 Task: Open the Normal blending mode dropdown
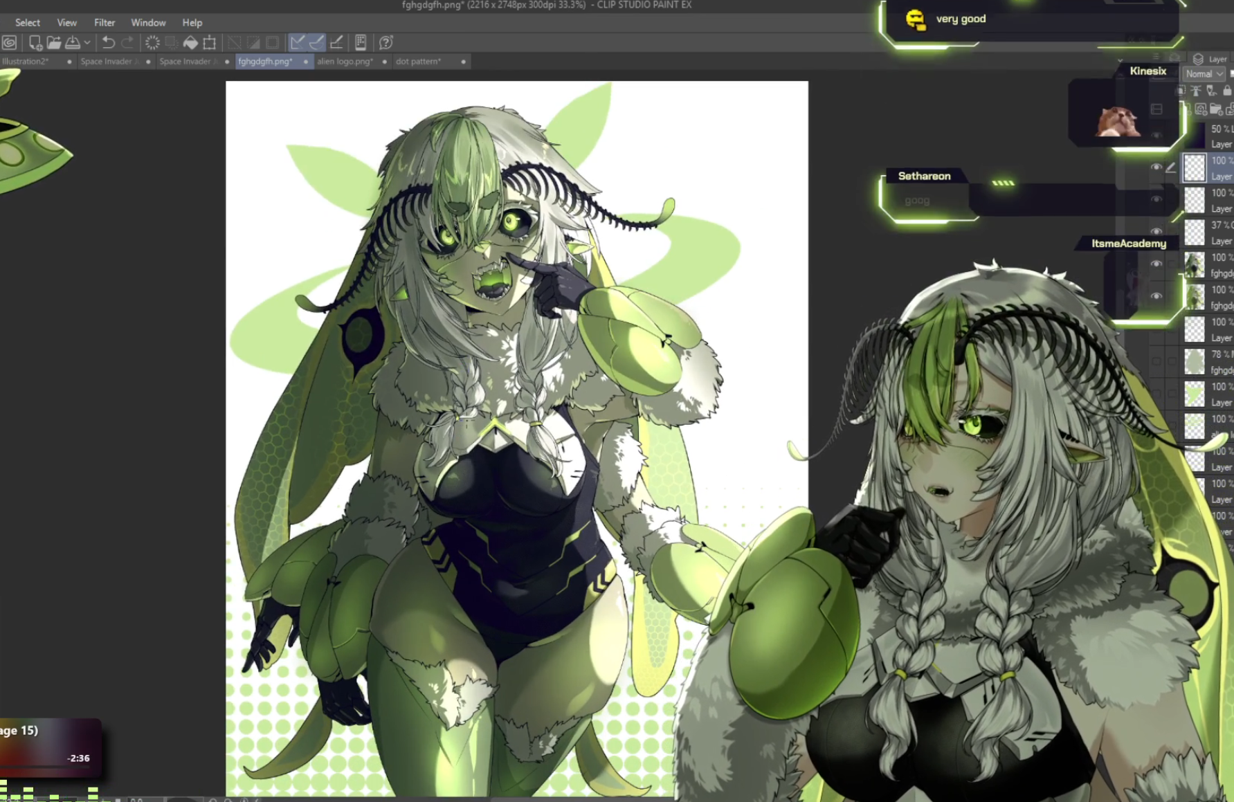(1204, 74)
